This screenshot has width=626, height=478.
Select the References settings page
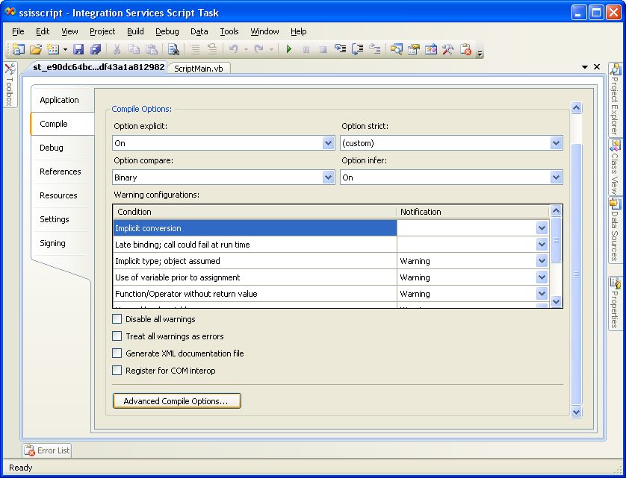coord(60,172)
